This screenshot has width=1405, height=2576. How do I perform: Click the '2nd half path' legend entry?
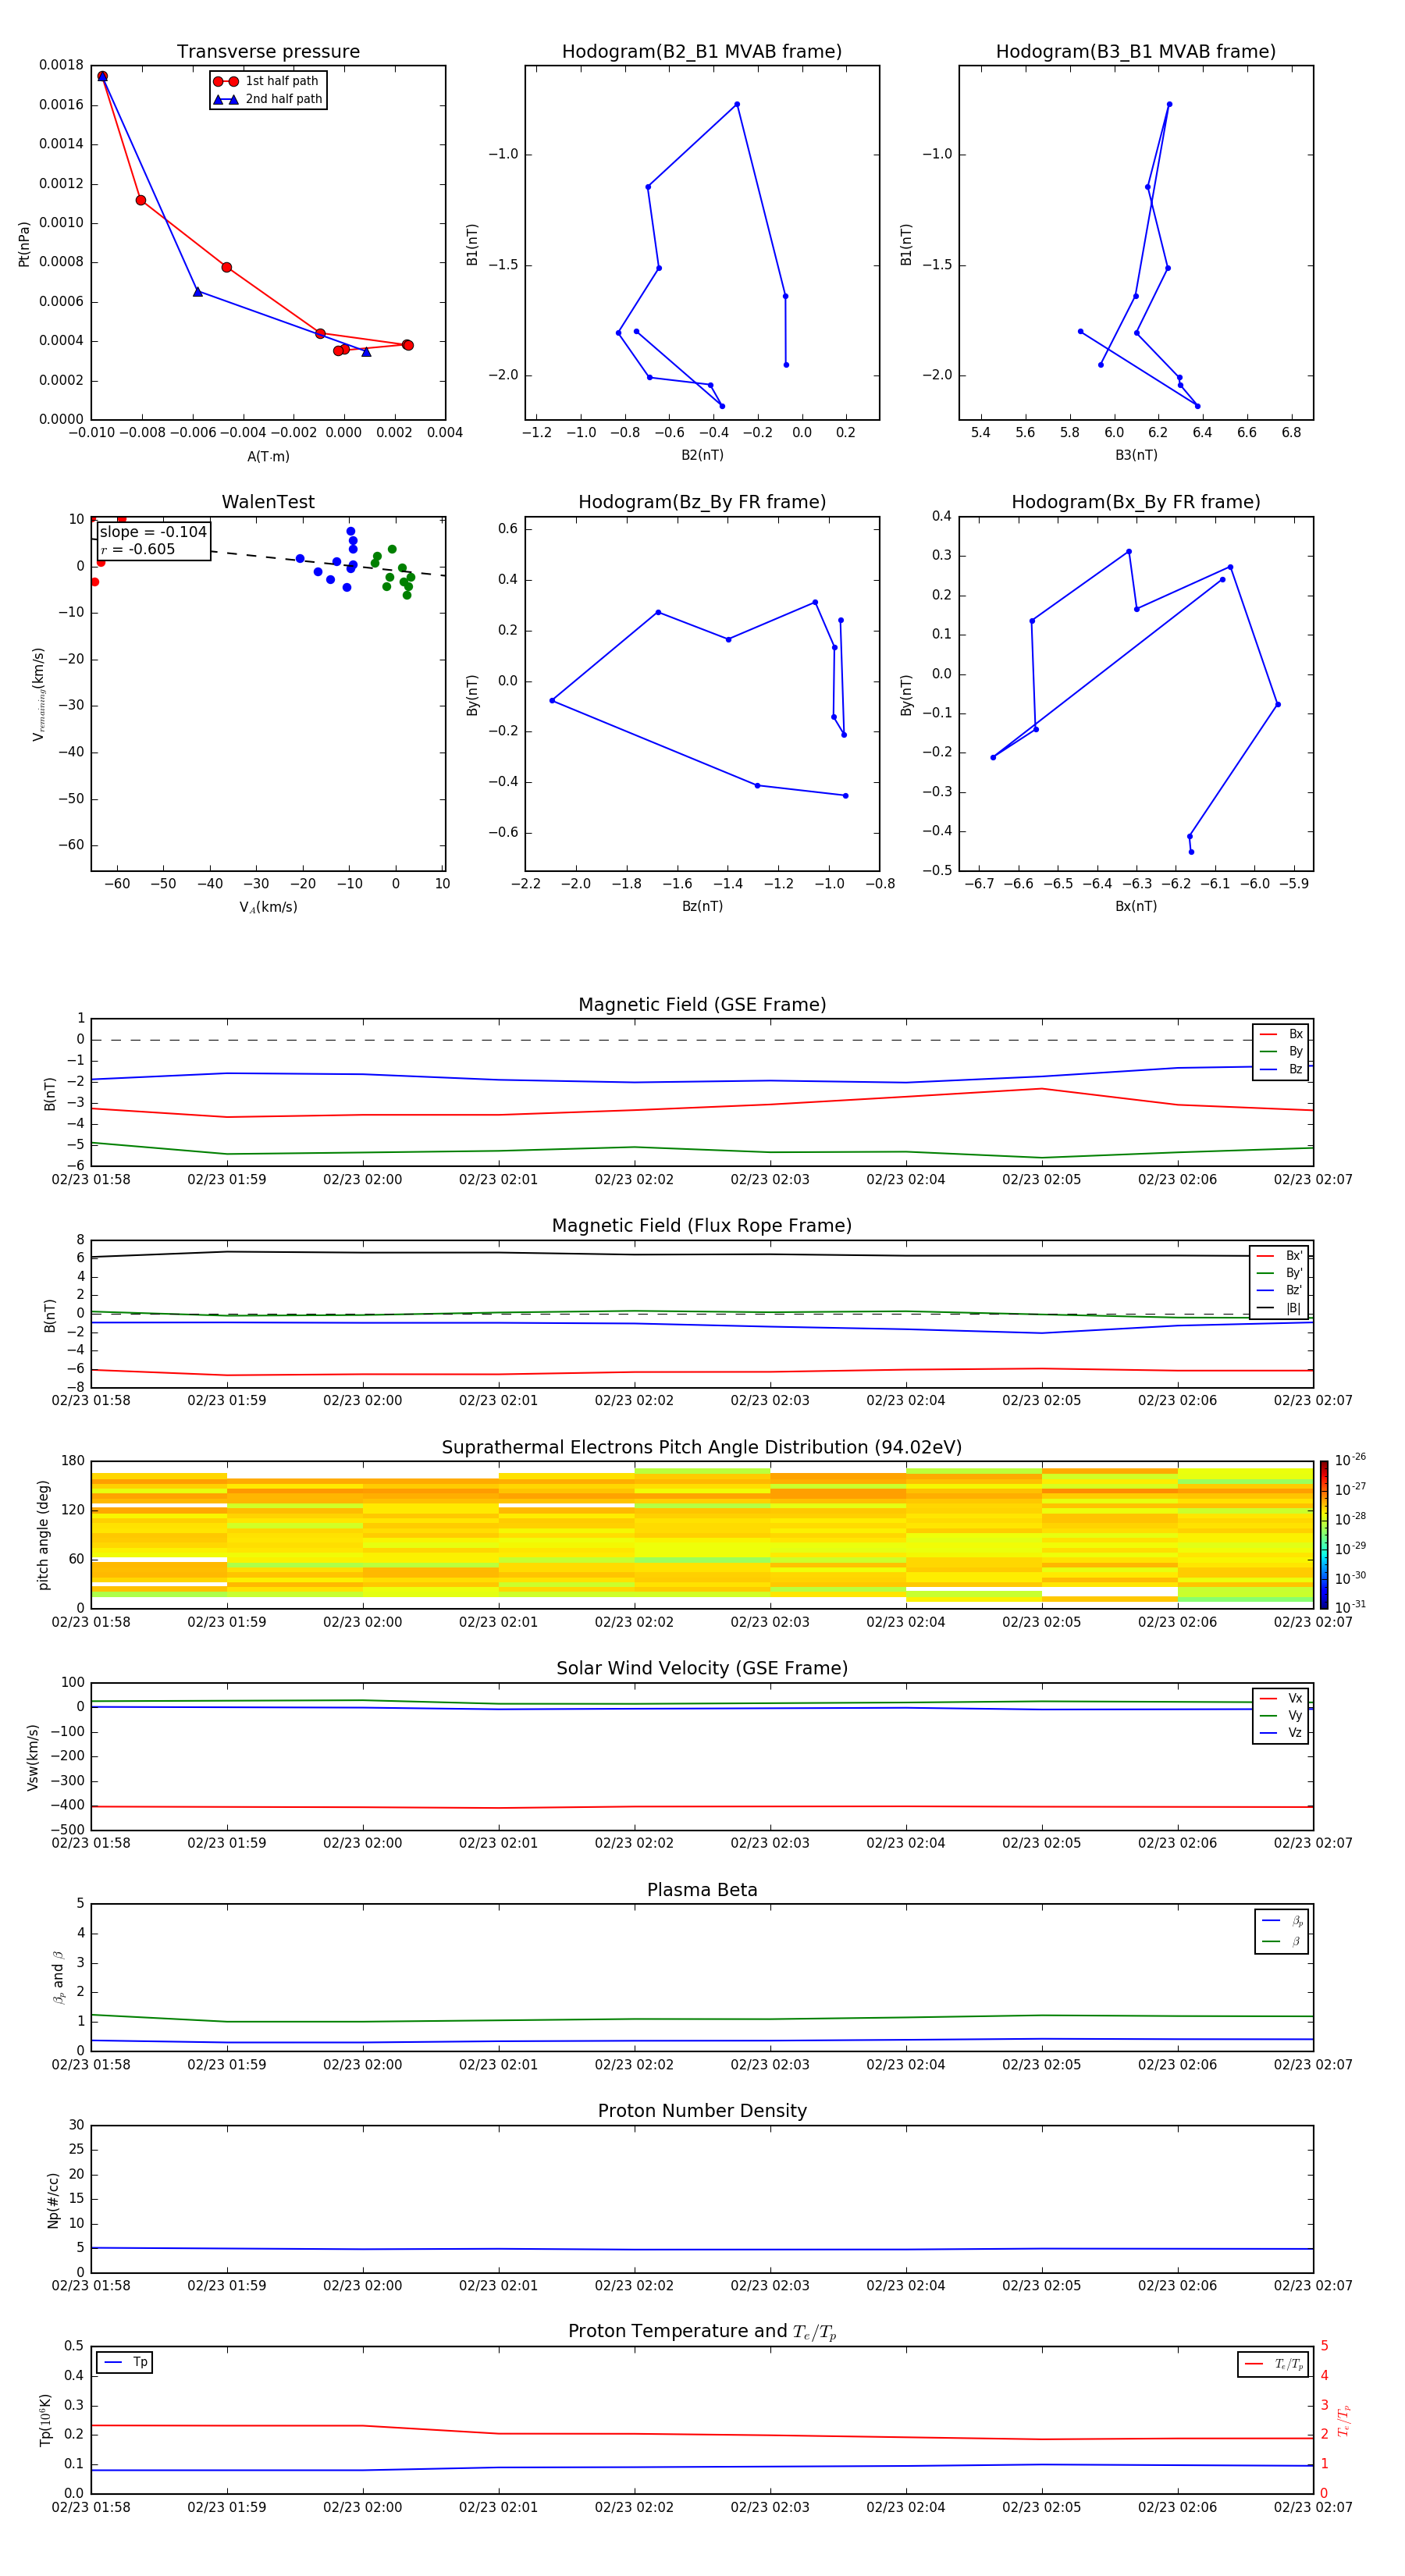click(x=268, y=99)
